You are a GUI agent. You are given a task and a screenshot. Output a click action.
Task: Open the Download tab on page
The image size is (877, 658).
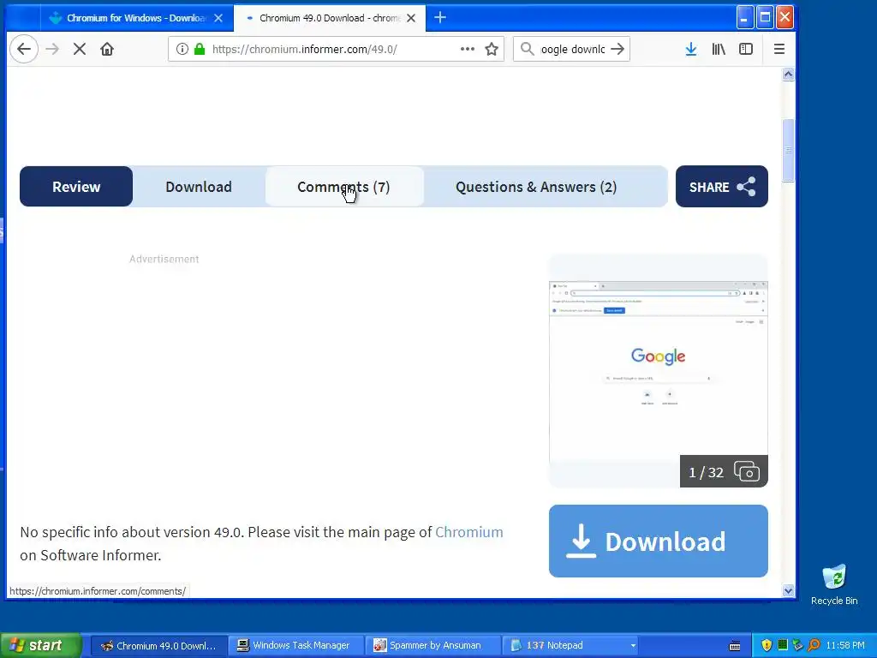tap(199, 186)
